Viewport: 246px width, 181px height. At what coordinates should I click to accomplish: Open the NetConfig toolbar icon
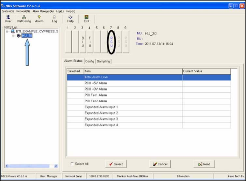coord(24,19)
